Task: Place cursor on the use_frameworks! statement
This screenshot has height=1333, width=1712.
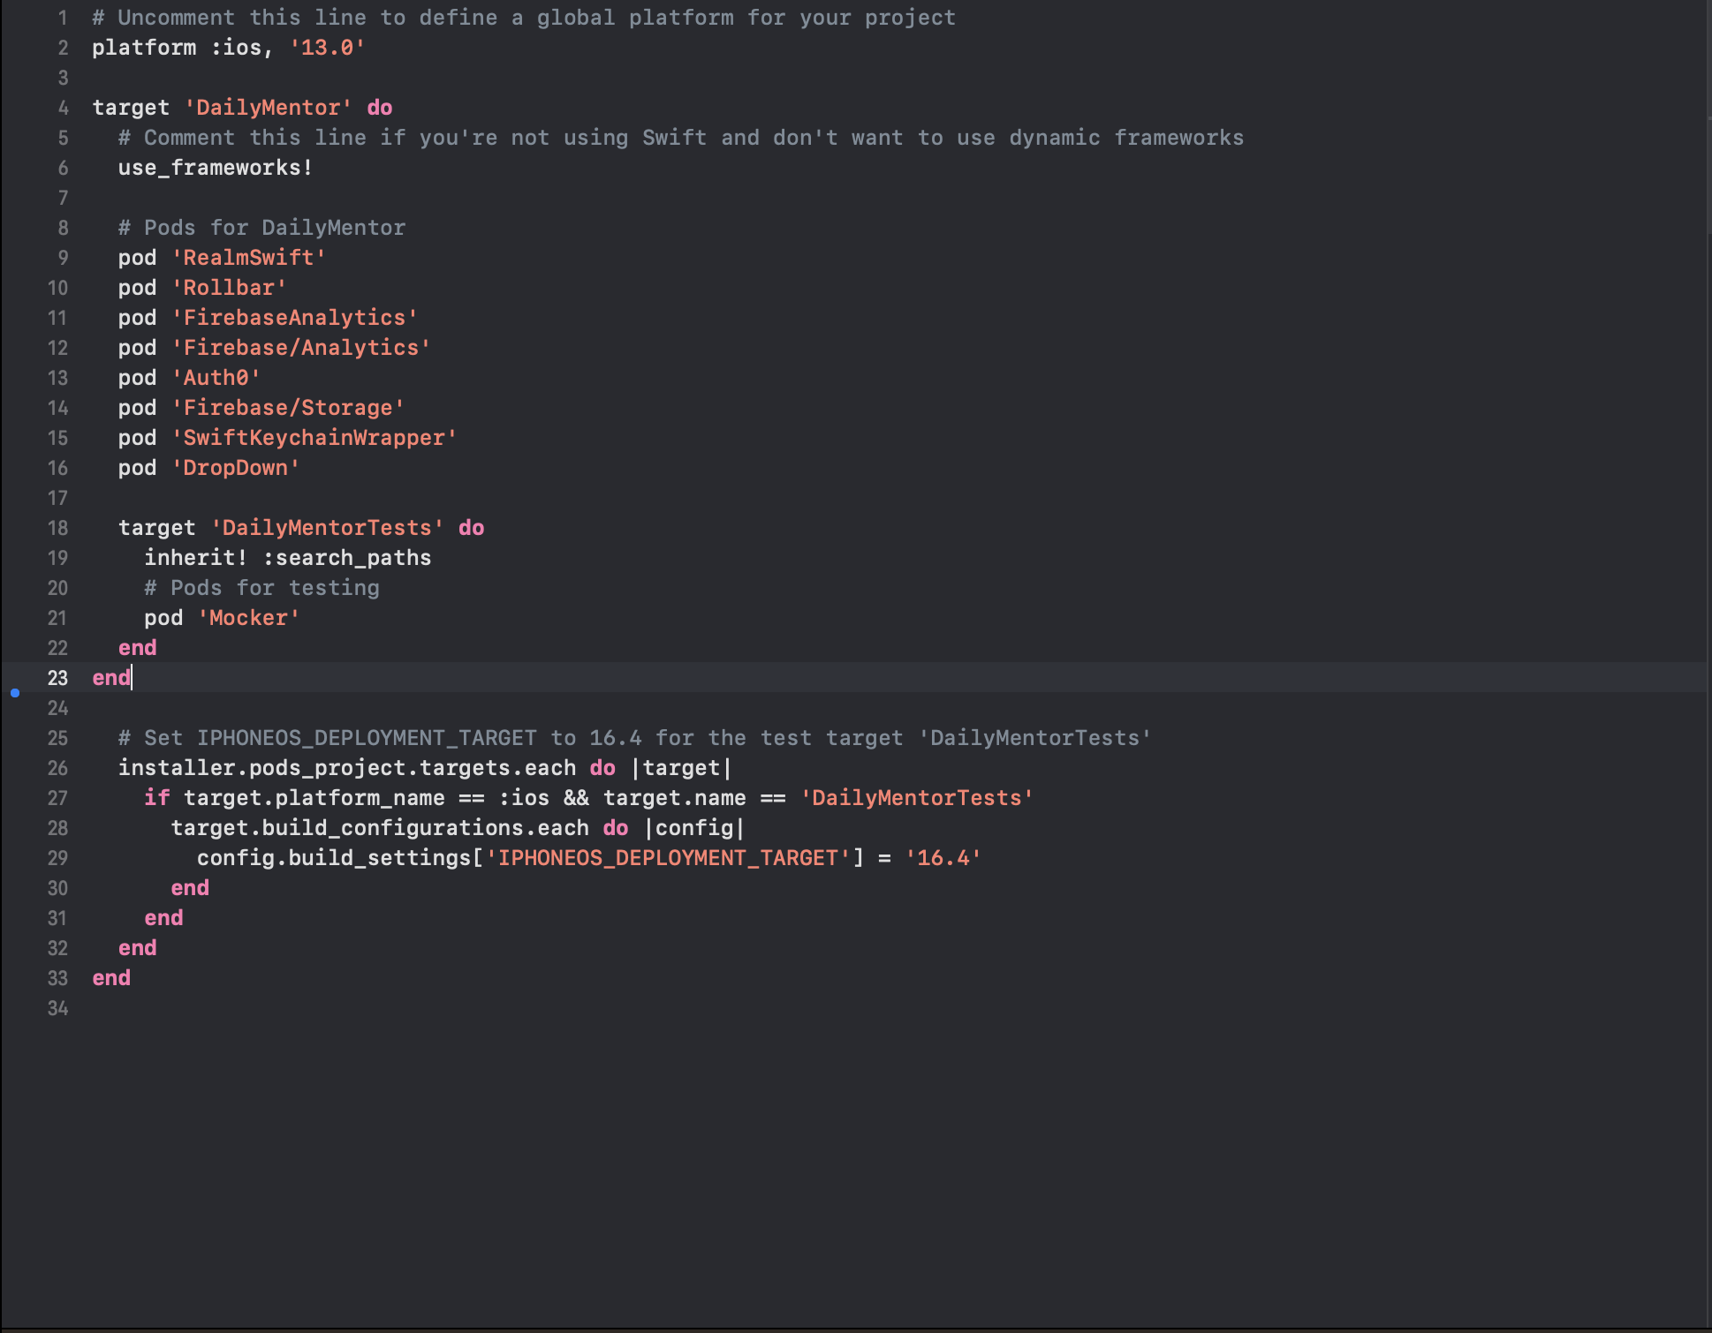Action: 215,168
